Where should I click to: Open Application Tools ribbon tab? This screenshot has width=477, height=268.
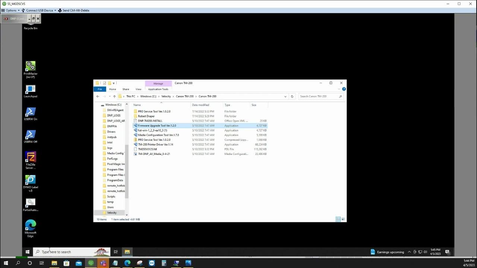(158, 89)
